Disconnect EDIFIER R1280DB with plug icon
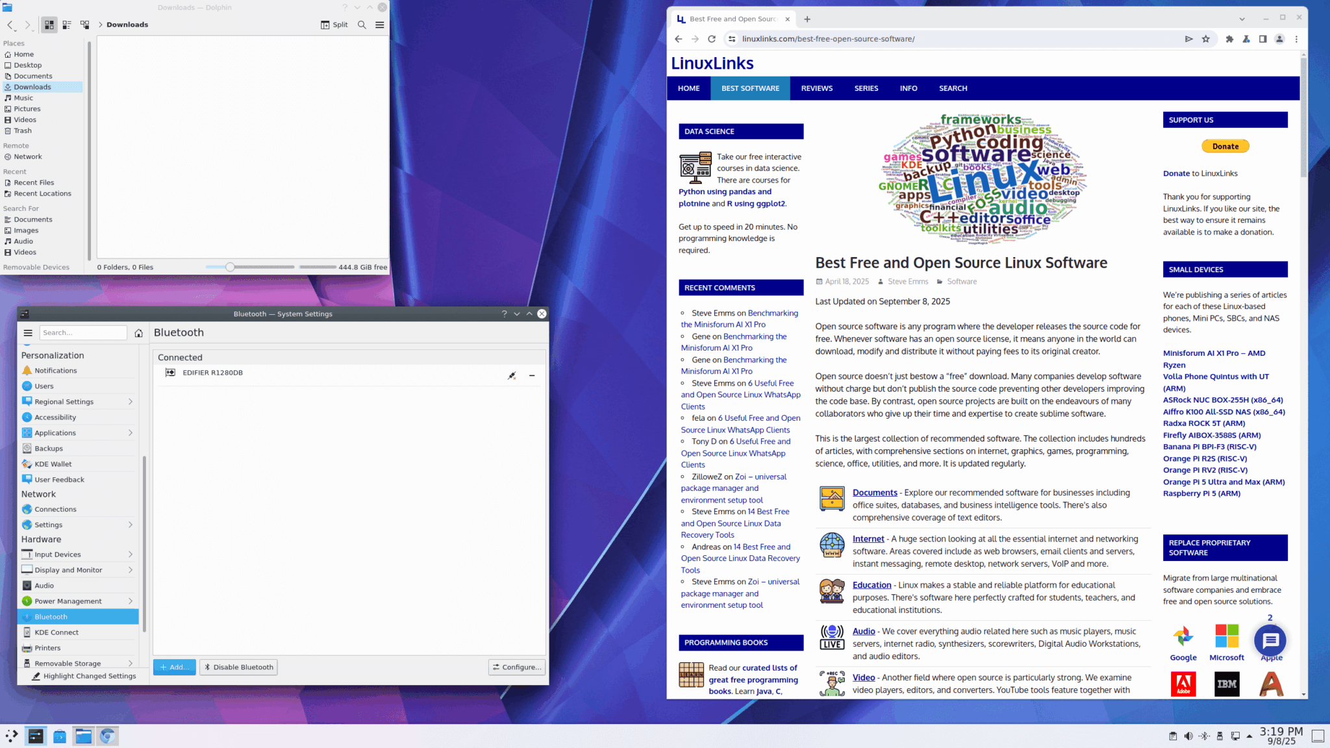 [512, 375]
